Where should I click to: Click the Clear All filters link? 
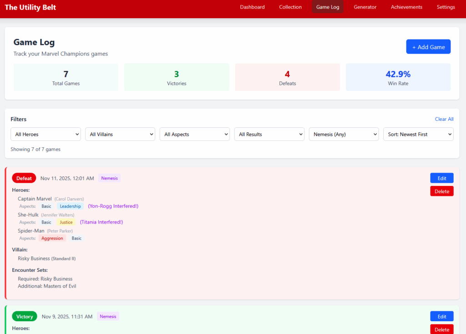[x=444, y=119]
